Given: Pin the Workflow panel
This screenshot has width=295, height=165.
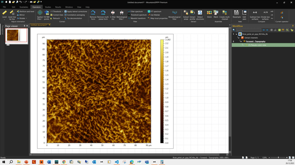Looking at the screenshot, I should click(x=293, y=26).
